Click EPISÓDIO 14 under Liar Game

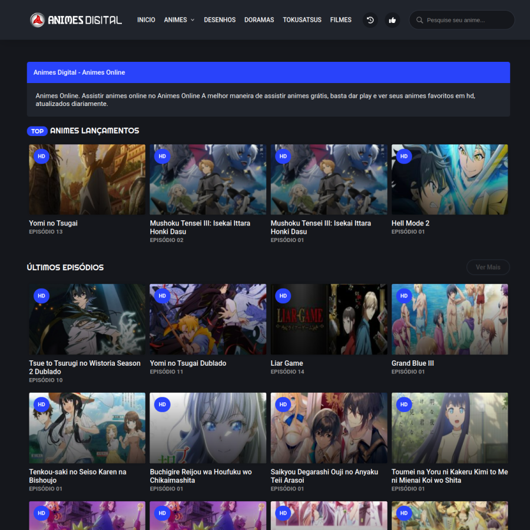click(x=287, y=372)
